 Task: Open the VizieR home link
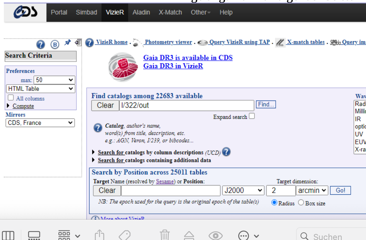[x=112, y=42]
